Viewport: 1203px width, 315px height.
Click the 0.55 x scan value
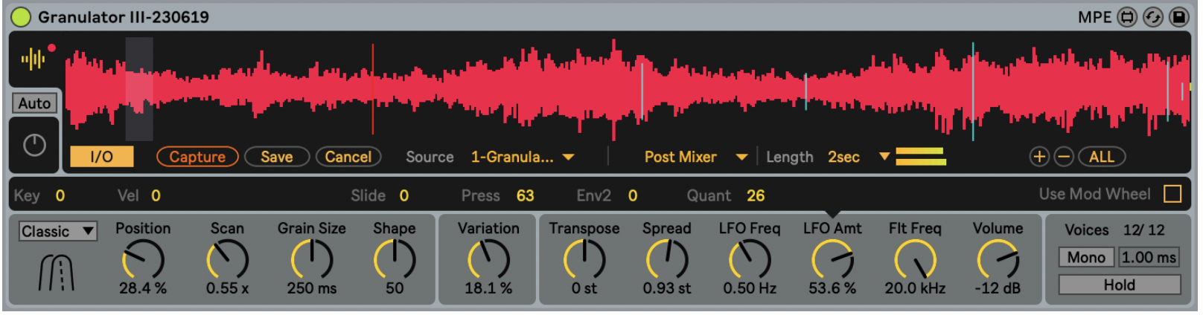(x=227, y=288)
